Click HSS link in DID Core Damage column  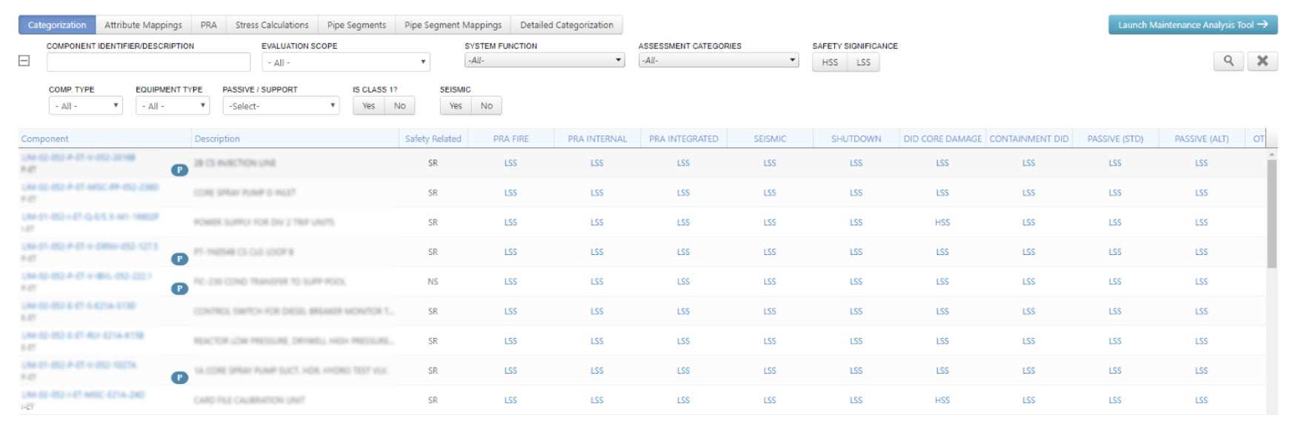942,222
